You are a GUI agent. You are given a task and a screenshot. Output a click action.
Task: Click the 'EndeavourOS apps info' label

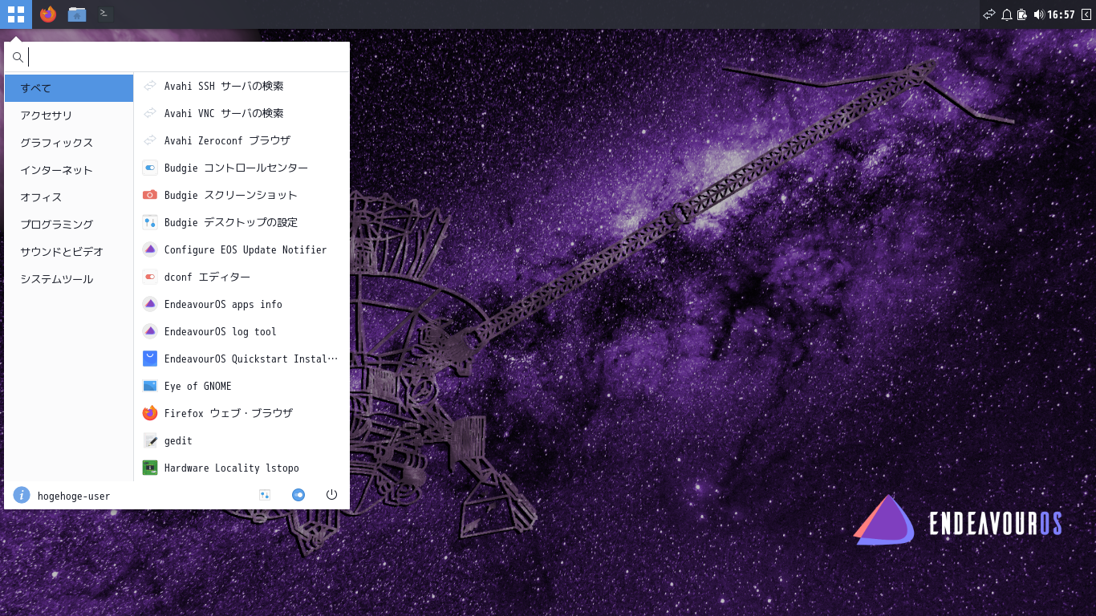pos(223,304)
